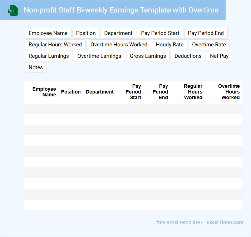This screenshot has width=251, height=237.
Task: Select the Position tag button
Action: pyautogui.click(x=86, y=33)
